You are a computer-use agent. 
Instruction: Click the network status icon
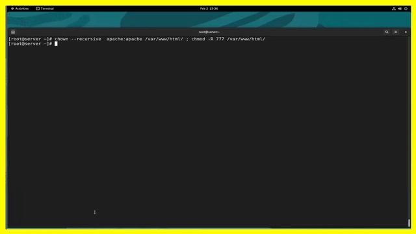click(394, 8)
